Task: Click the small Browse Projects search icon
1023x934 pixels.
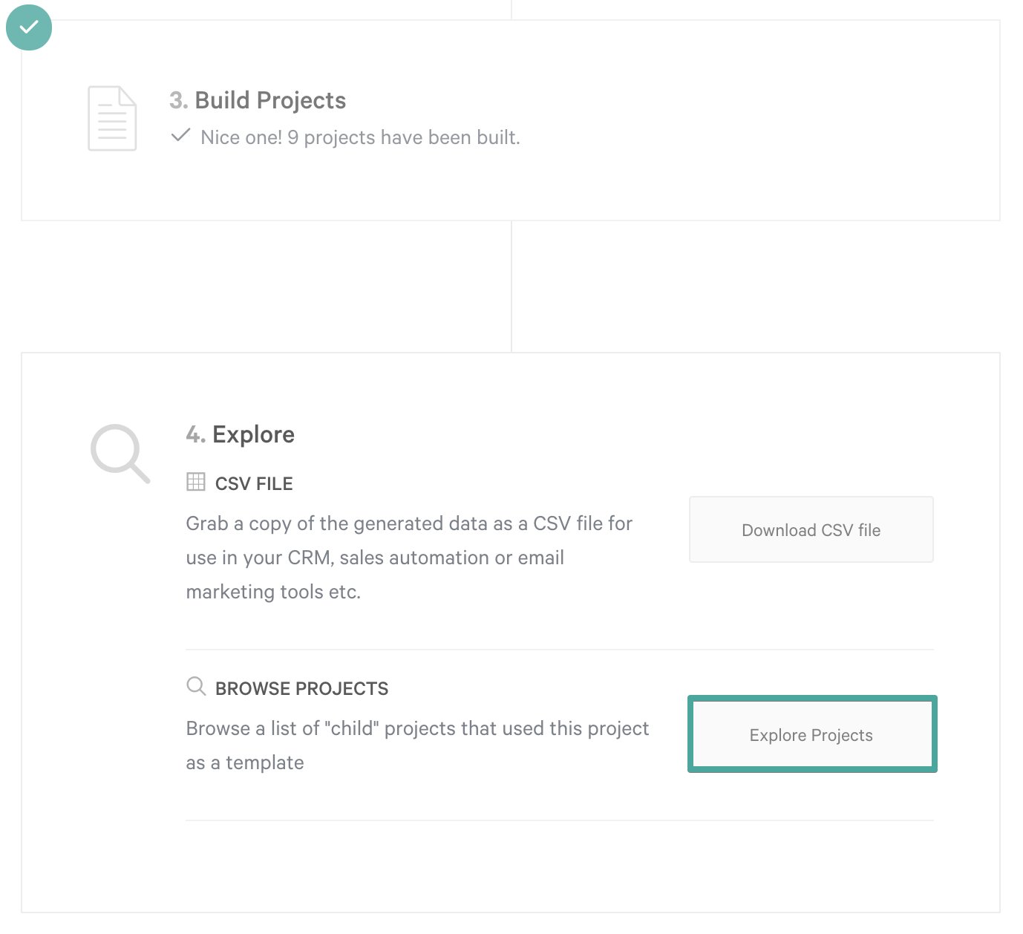Action: click(196, 686)
